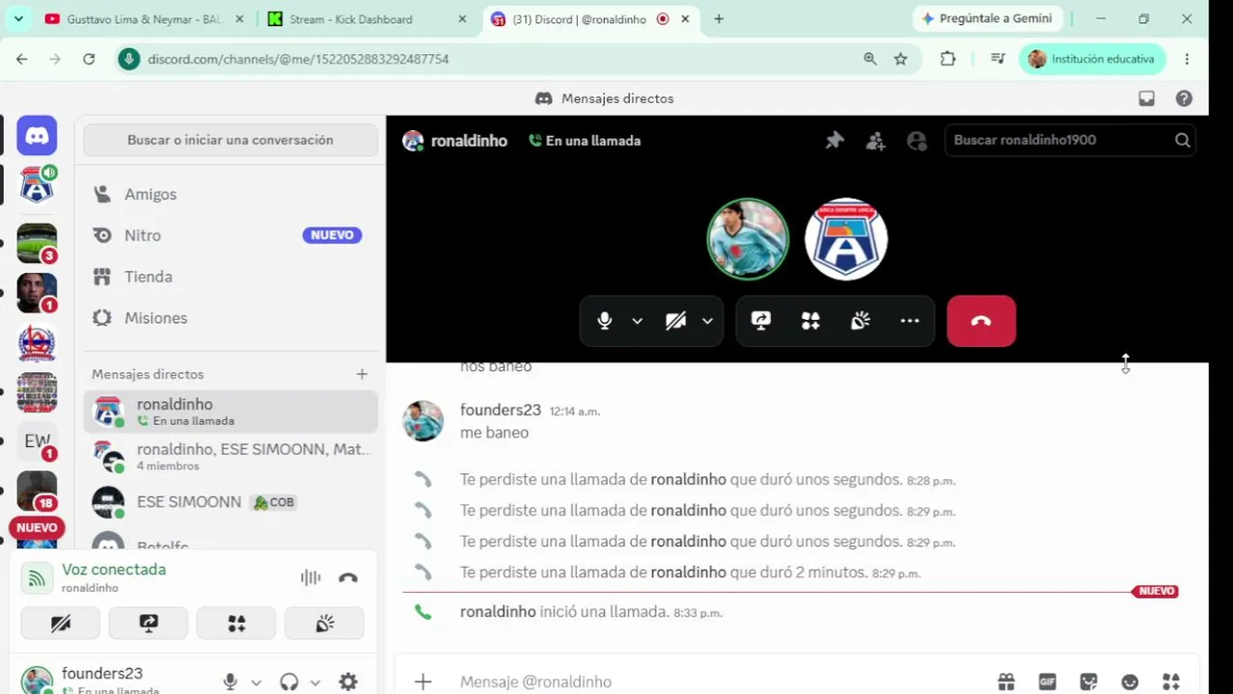Viewport: 1233px width, 694px height.
Task: Open Tienda shop page
Action: (x=231, y=277)
